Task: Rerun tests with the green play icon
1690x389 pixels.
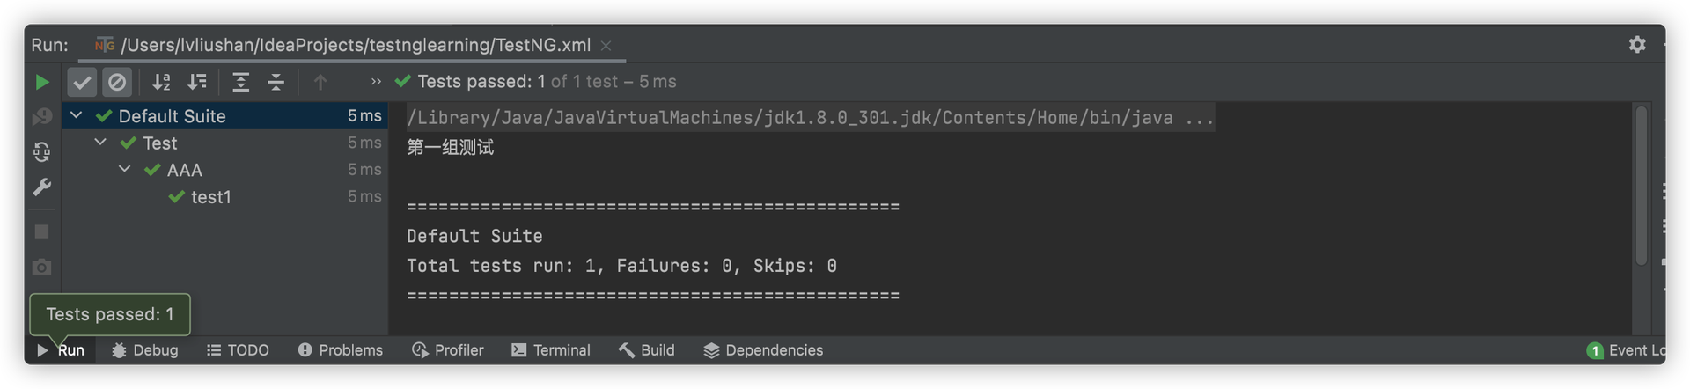Action: [x=41, y=82]
